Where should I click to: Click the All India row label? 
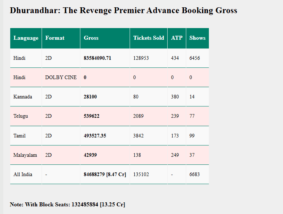23,174
